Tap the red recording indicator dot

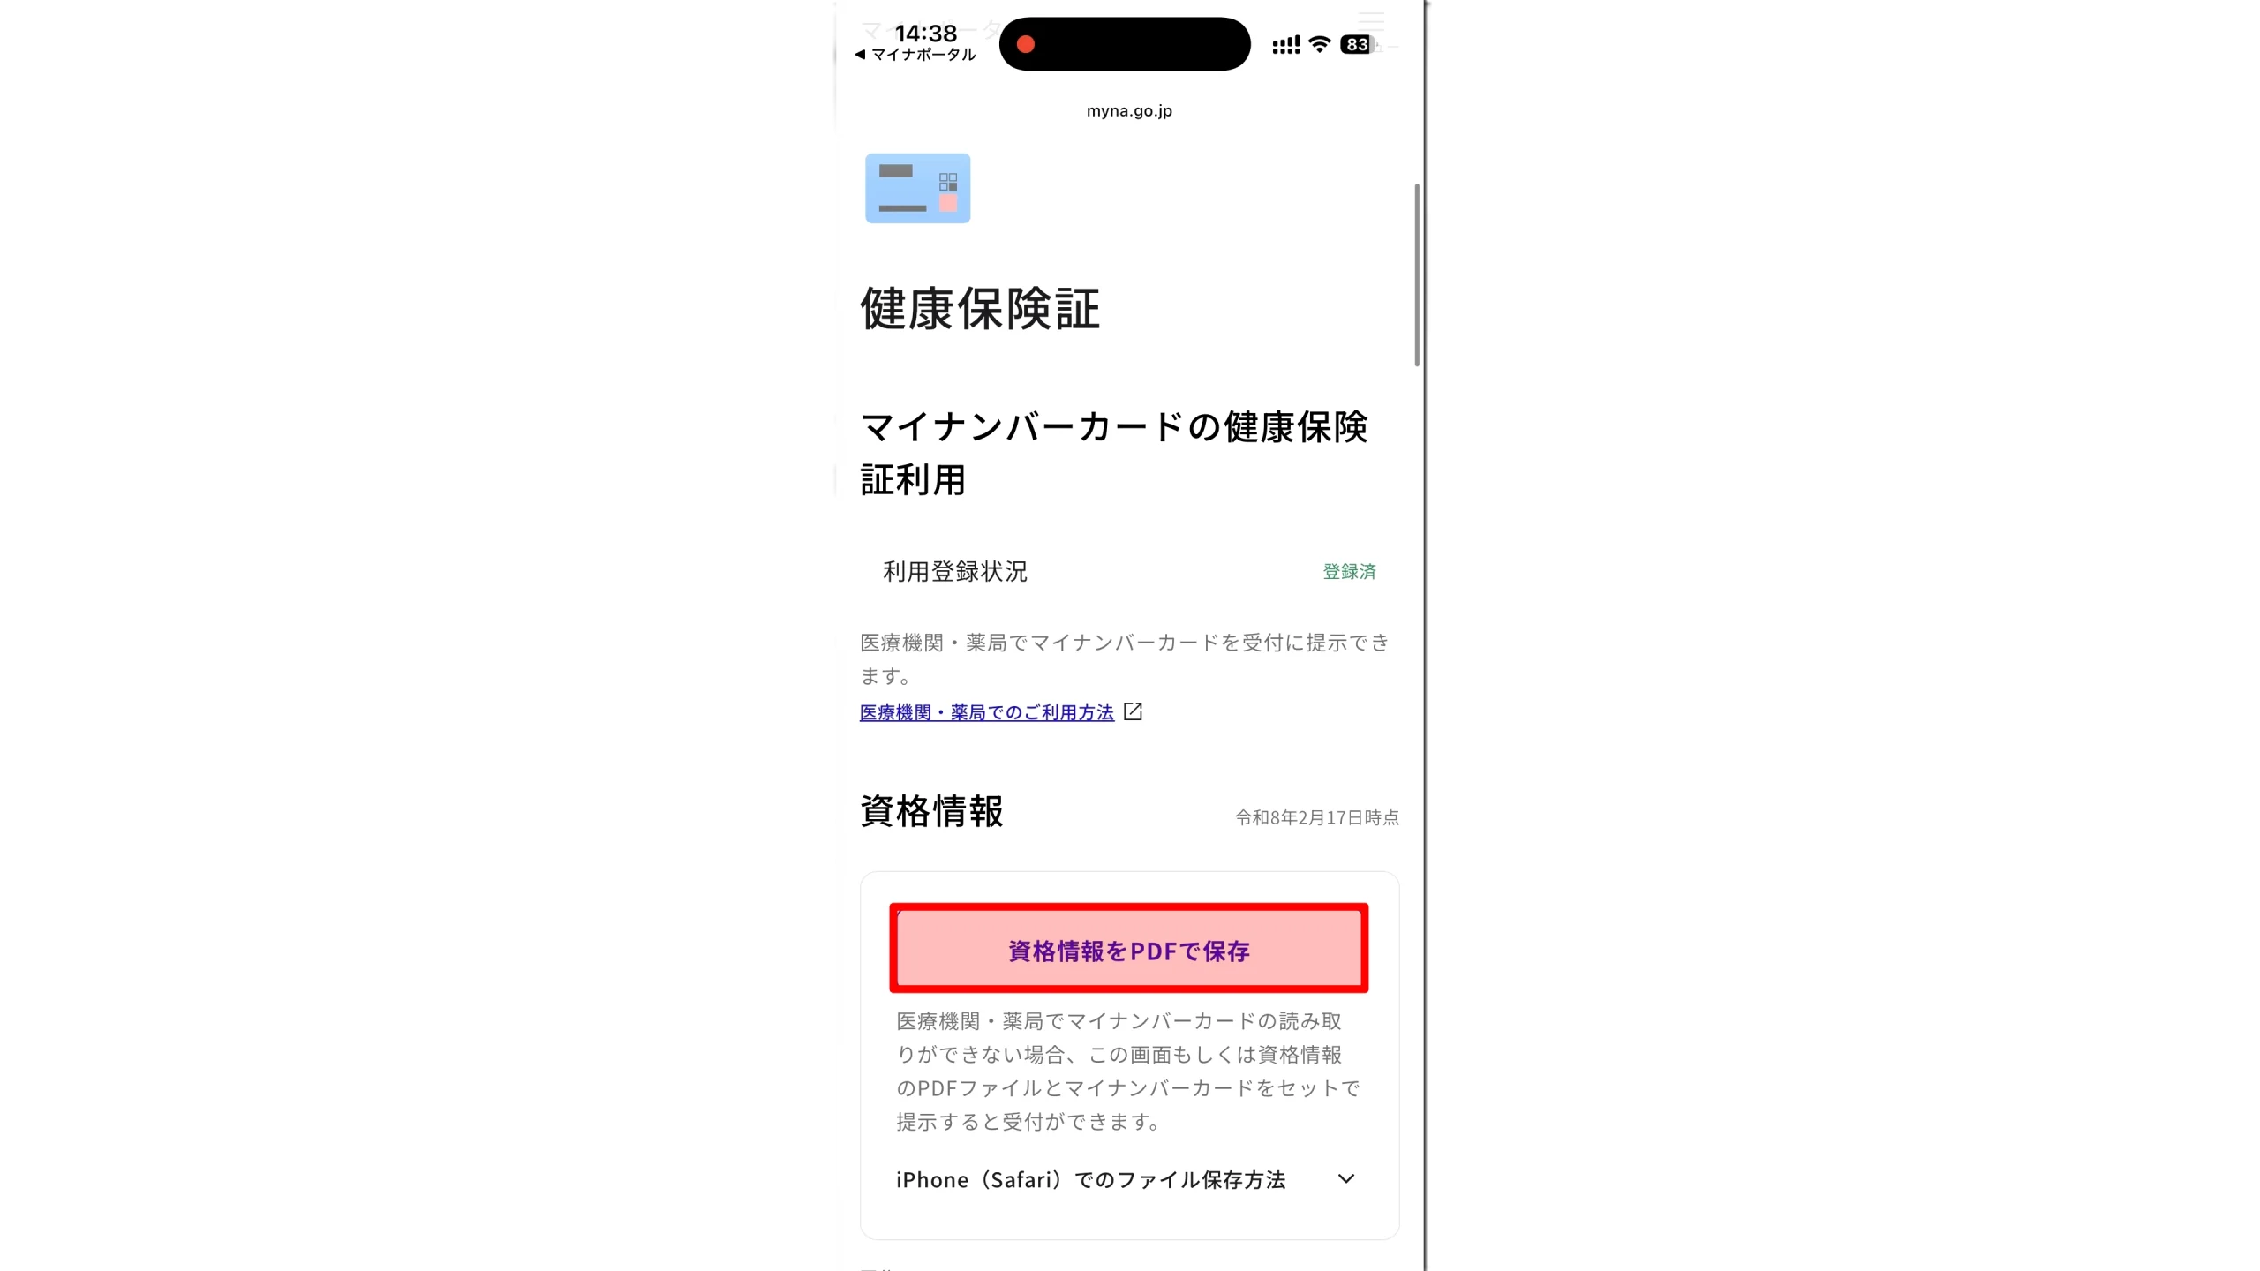tap(1025, 44)
